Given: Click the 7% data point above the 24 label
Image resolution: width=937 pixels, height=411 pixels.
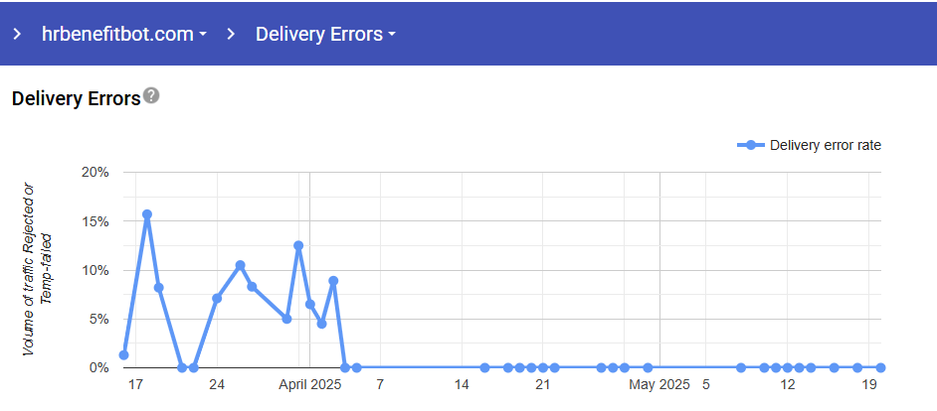Looking at the screenshot, I should click(217, 299).
